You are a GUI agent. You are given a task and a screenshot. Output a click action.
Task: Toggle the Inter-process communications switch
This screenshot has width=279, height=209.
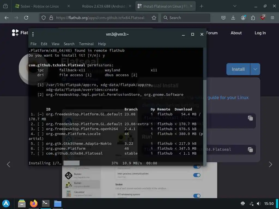coord(197,175)
